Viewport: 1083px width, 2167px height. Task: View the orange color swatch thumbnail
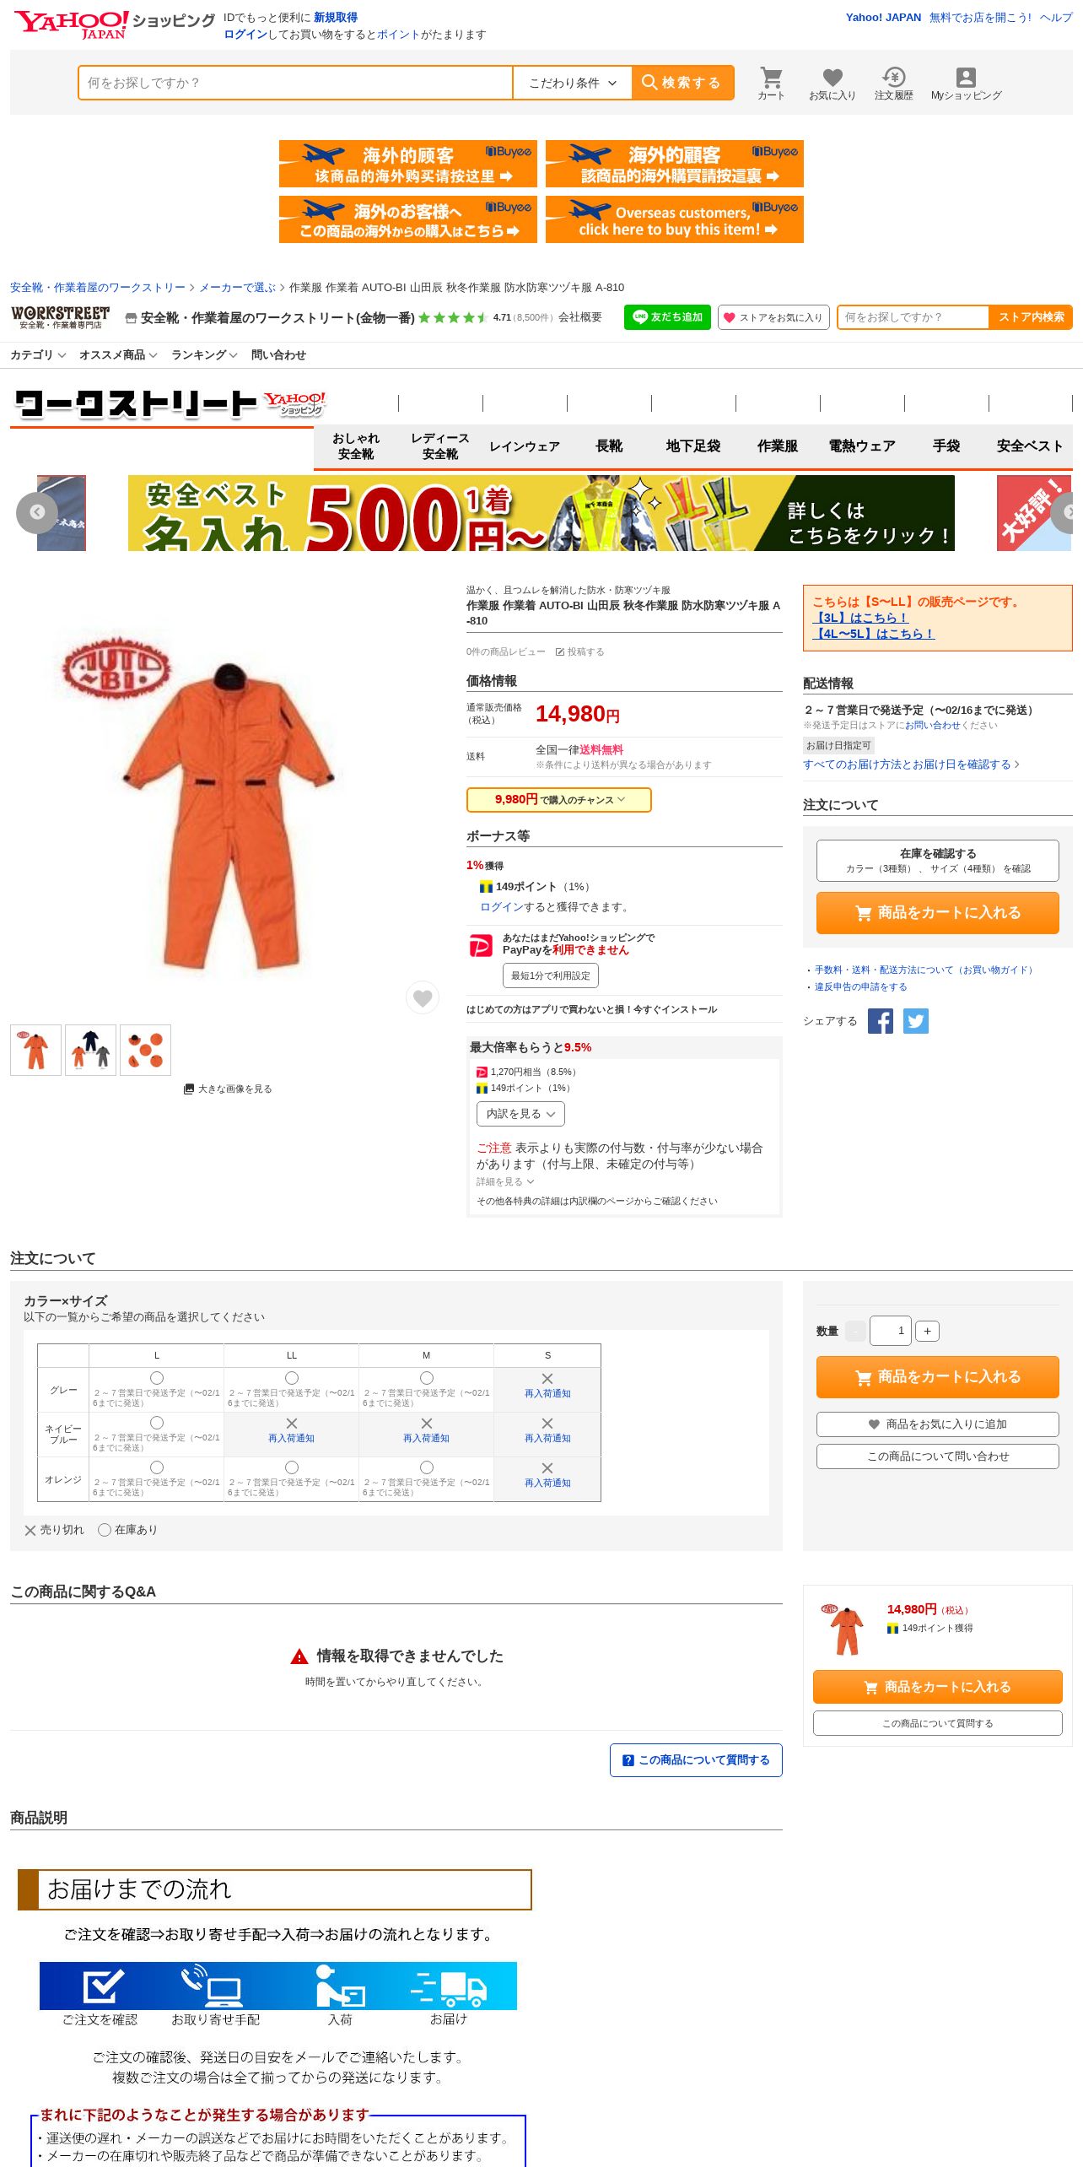click(x=145, y=1050)
